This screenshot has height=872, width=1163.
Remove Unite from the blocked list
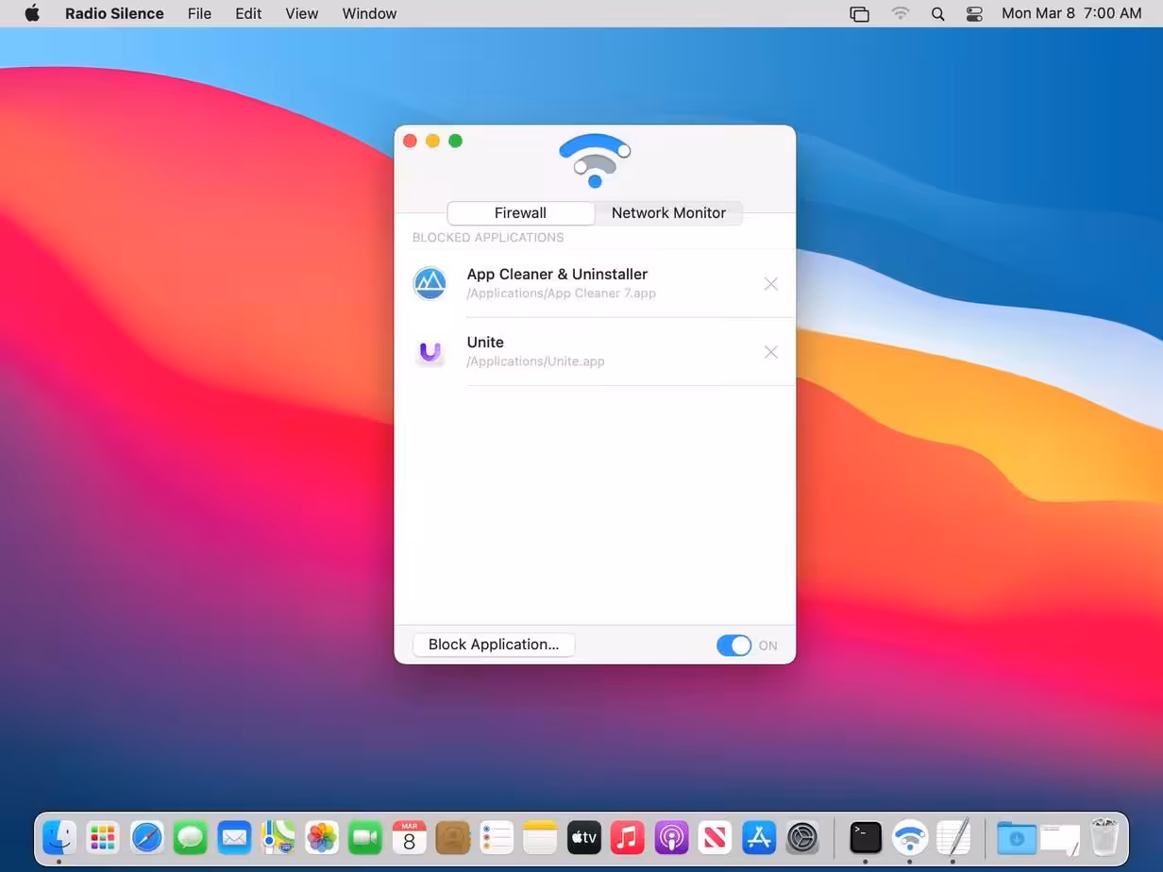point(771,352)
